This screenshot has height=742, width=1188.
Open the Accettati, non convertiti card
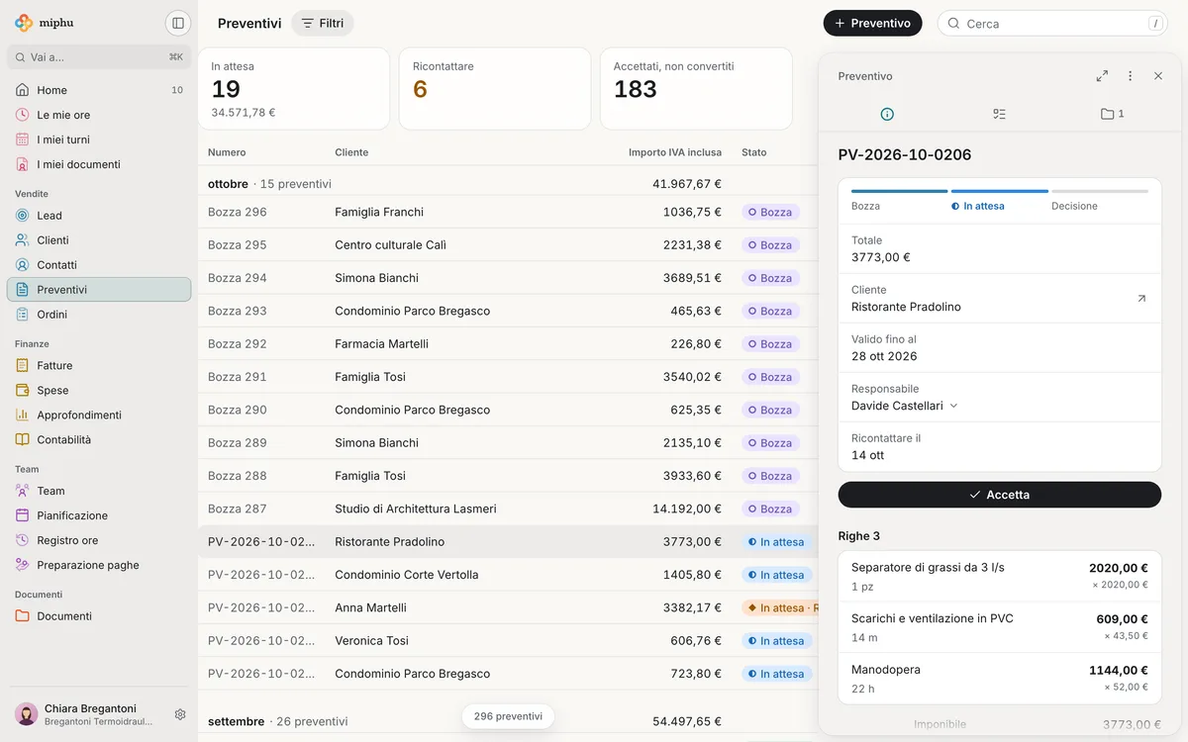point(696,89)
